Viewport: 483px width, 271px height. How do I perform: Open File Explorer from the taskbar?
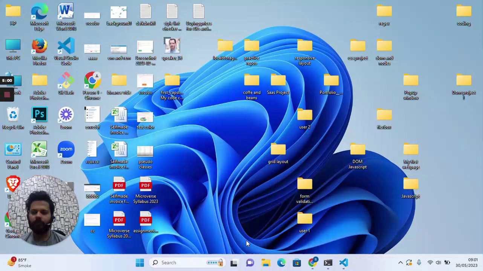pyautogui.click(x=266, y=263)
